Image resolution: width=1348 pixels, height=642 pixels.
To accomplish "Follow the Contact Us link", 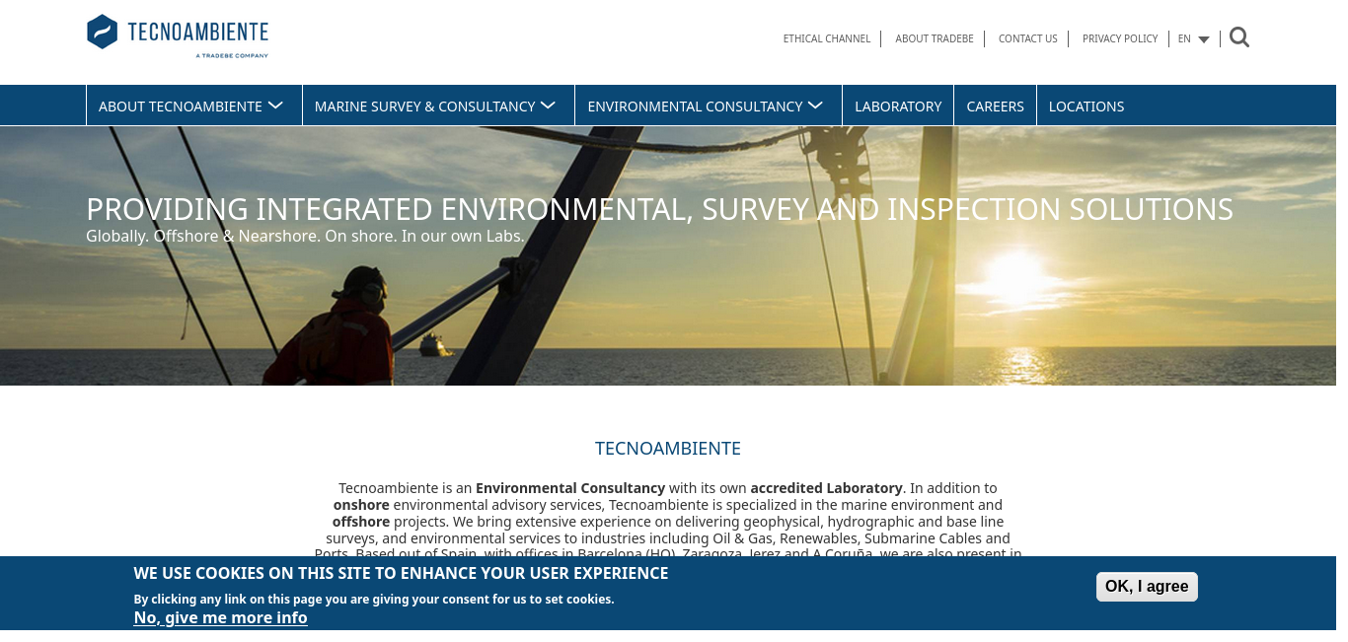I will tap(1028, 38).
